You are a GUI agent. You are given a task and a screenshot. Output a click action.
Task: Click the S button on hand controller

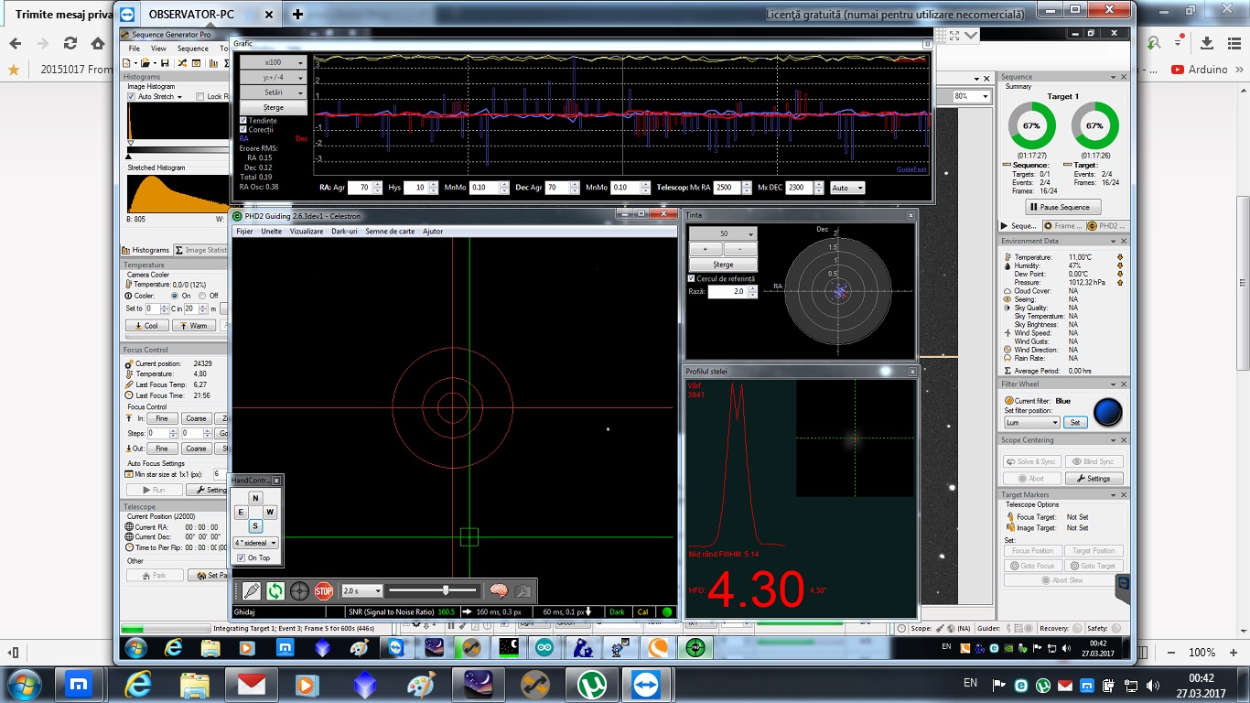255,526
